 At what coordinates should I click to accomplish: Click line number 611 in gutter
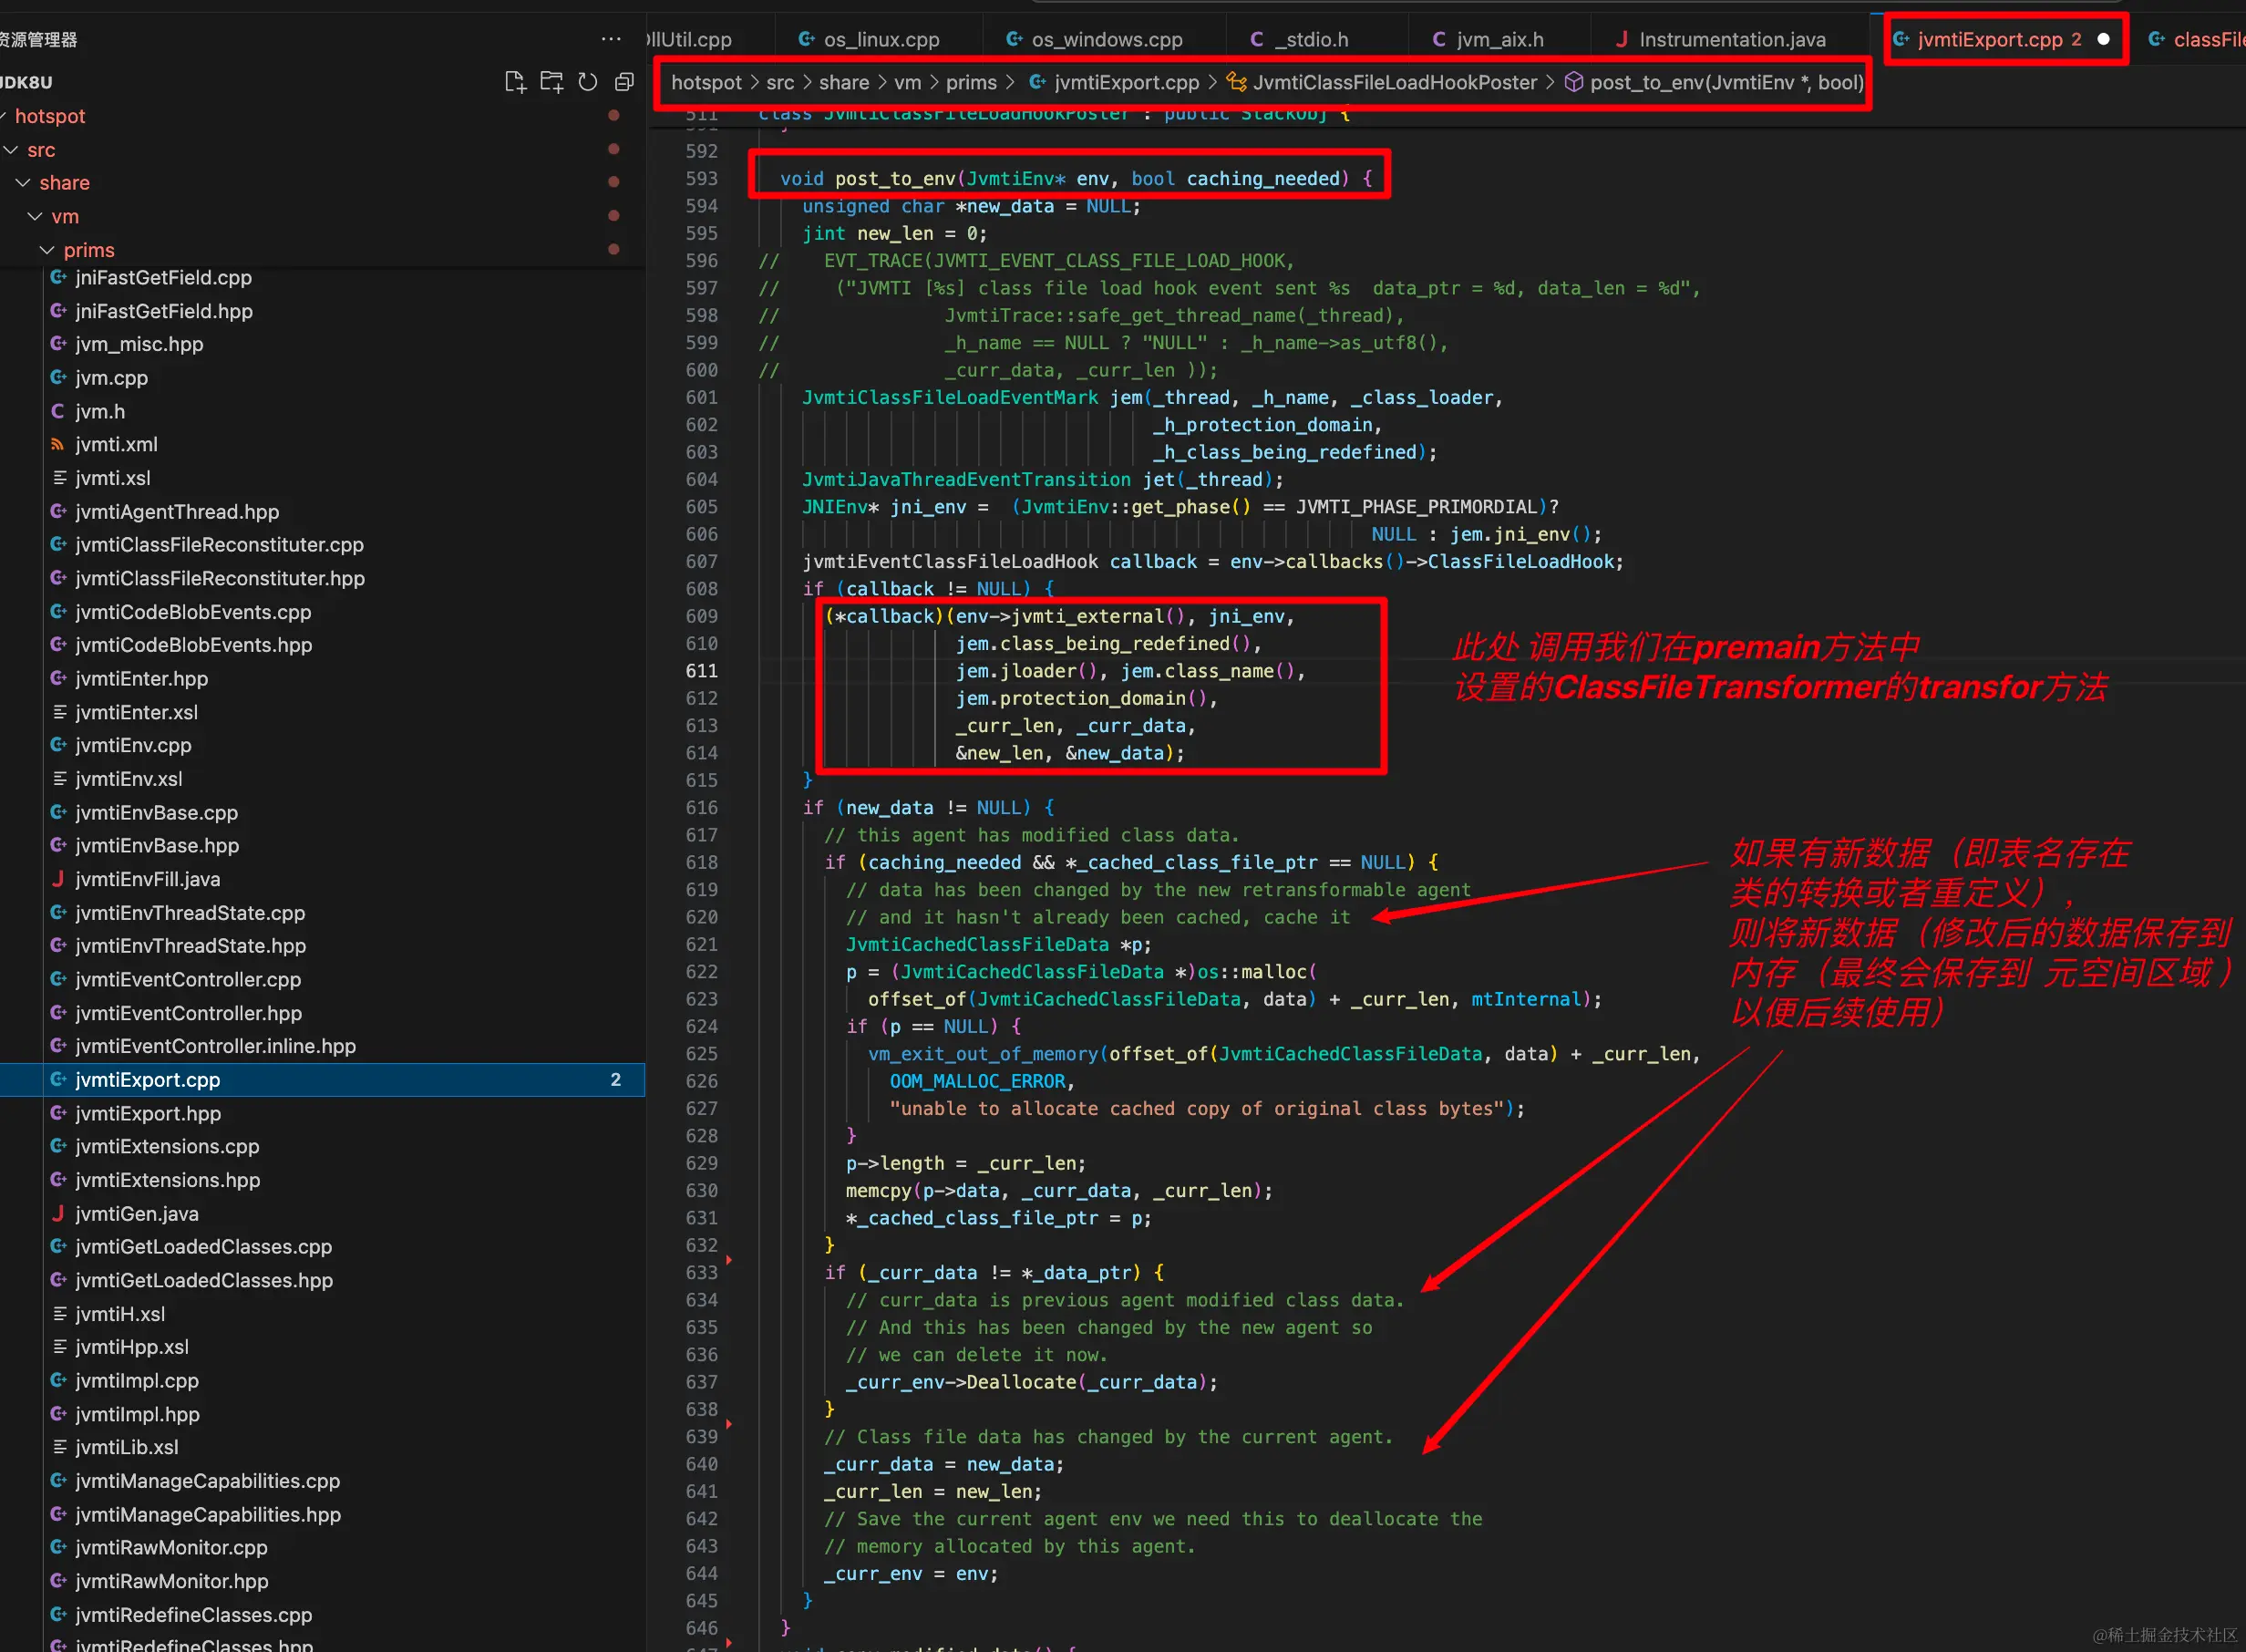point(701,671)
